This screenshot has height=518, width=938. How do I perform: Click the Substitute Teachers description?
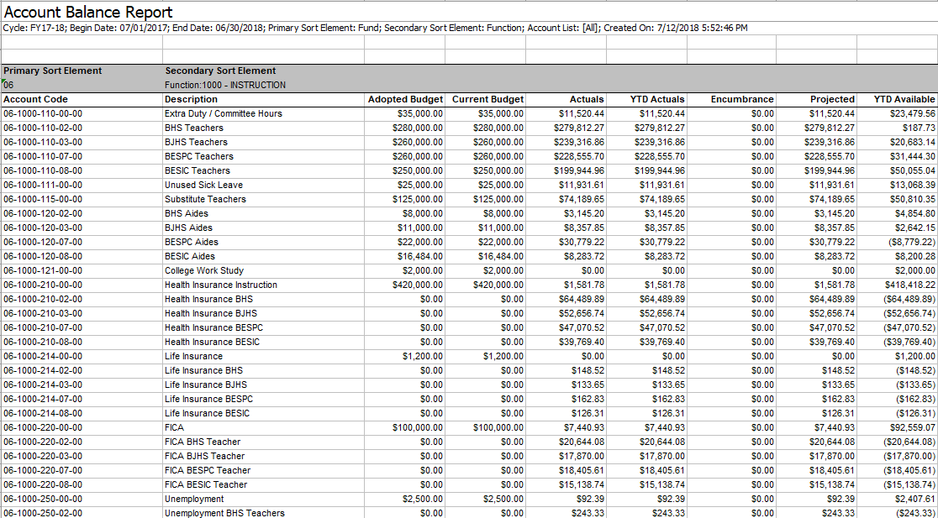click(205, 199)
